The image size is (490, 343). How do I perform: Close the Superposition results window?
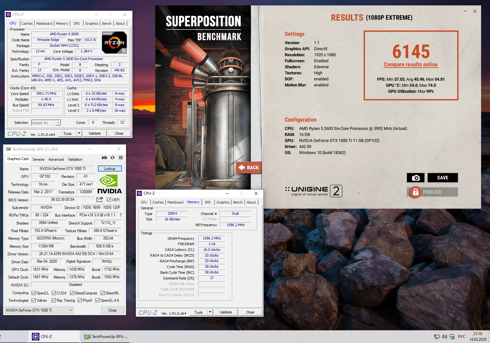[x=475, y=11]
